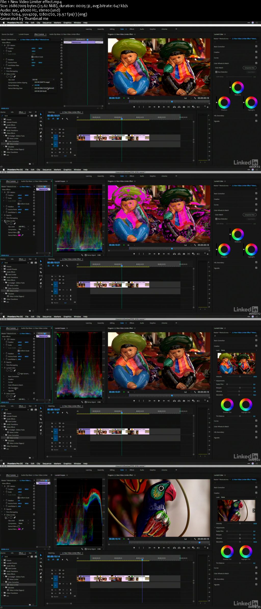261x609 pixels.
Task: Select the ellipse mask icon under Video Limiter, 00:01:12 frame
Action: coord(7,77)
